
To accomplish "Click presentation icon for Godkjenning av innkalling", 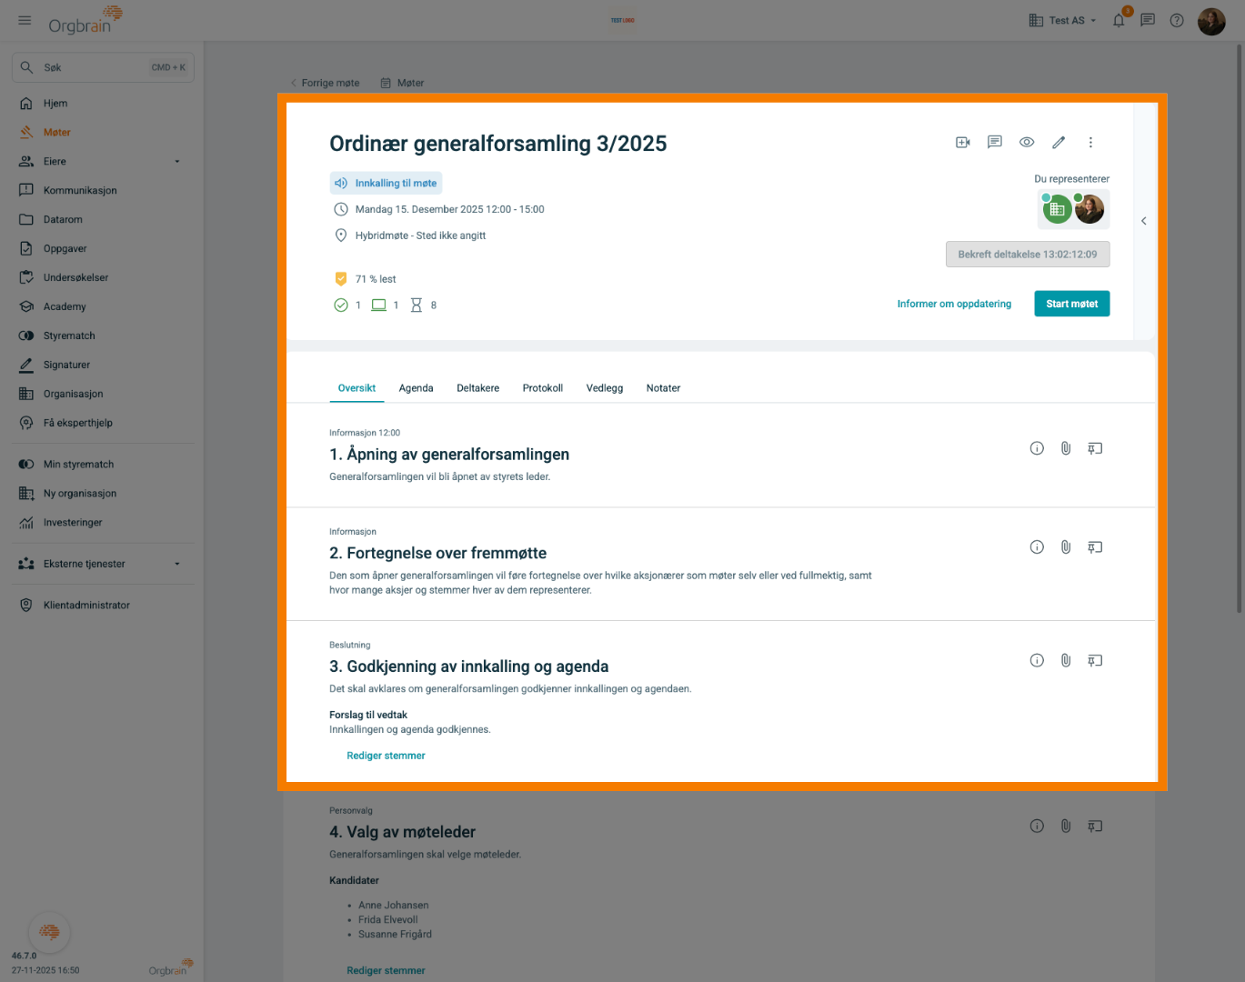I will click(1095, 661).
